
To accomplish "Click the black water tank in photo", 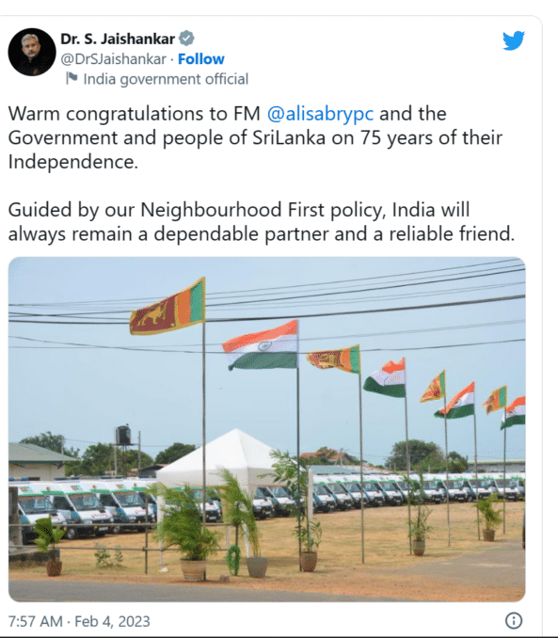I will tap(123, 435).
